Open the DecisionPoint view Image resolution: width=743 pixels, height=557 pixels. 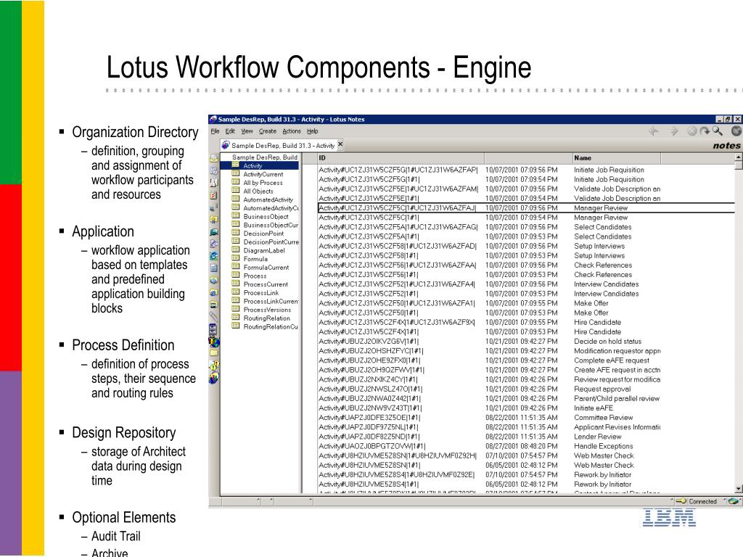click(x=263, y=234)
